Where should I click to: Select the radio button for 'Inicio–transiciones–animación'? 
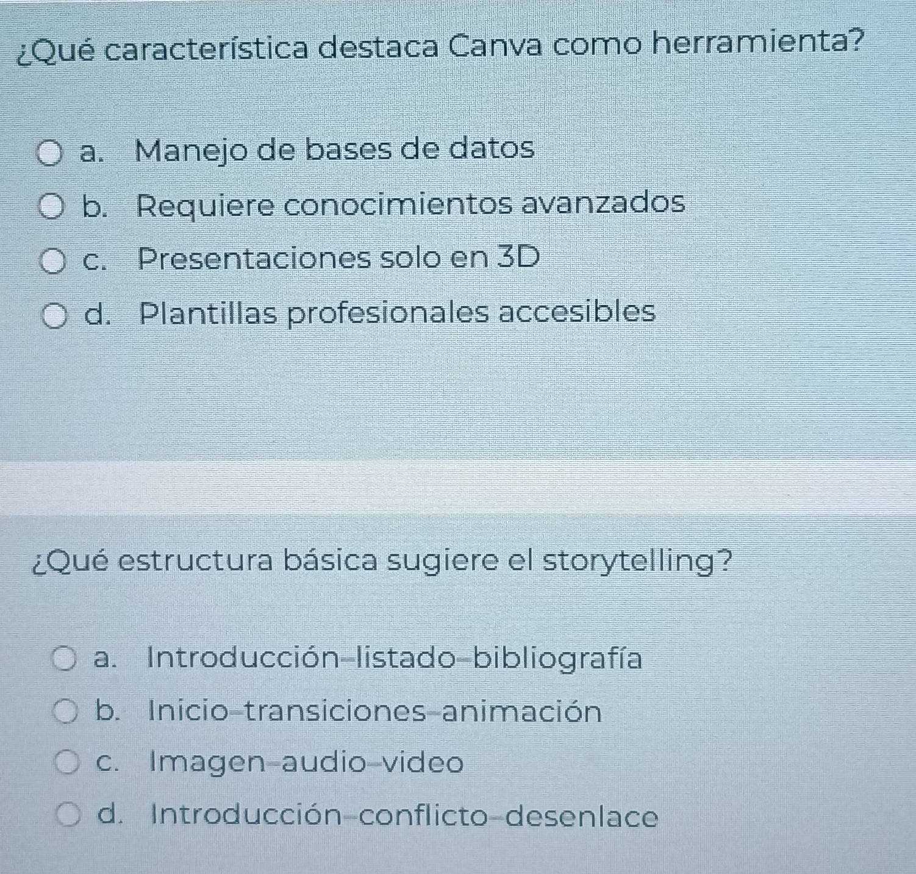click(66, 712)
